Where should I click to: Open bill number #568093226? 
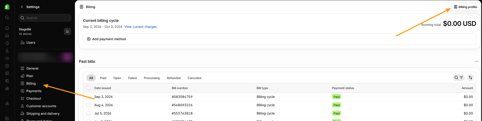(182, 105)
